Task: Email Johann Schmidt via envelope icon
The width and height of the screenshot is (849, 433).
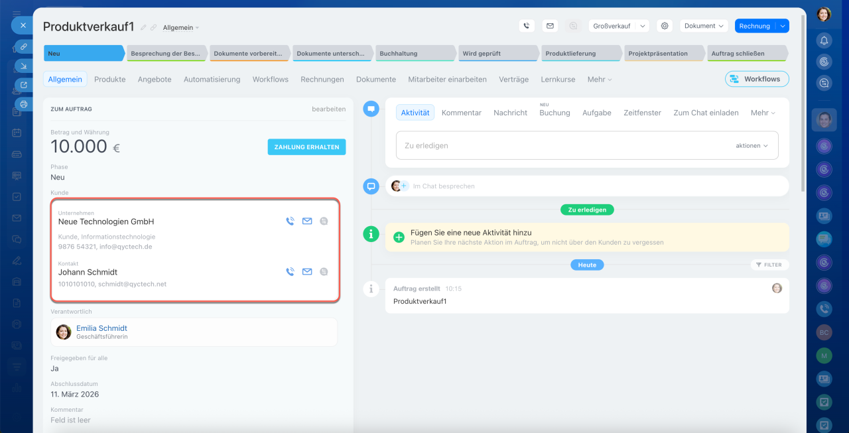Action: click(x=307, y=271)
